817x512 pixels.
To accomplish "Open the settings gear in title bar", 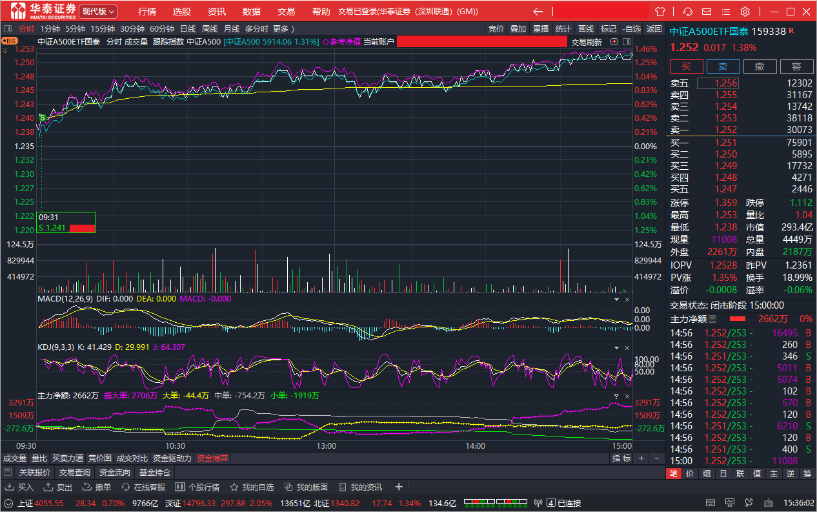I will point(745,12).
